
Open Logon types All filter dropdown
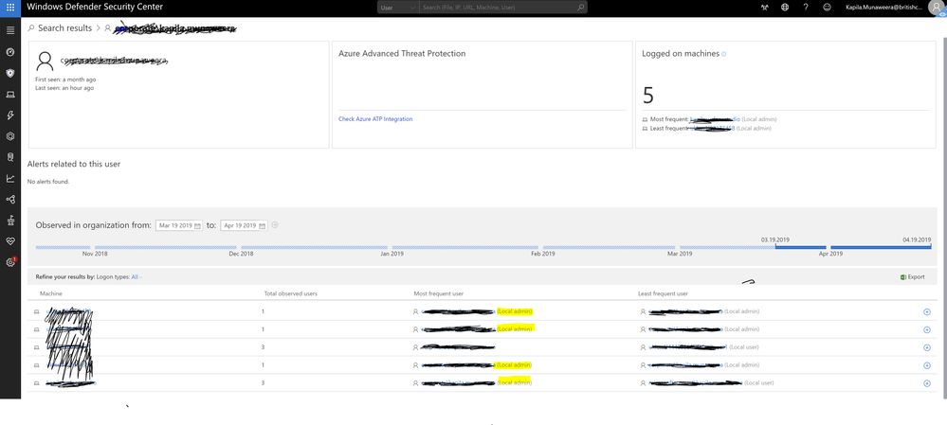point(137,276)
